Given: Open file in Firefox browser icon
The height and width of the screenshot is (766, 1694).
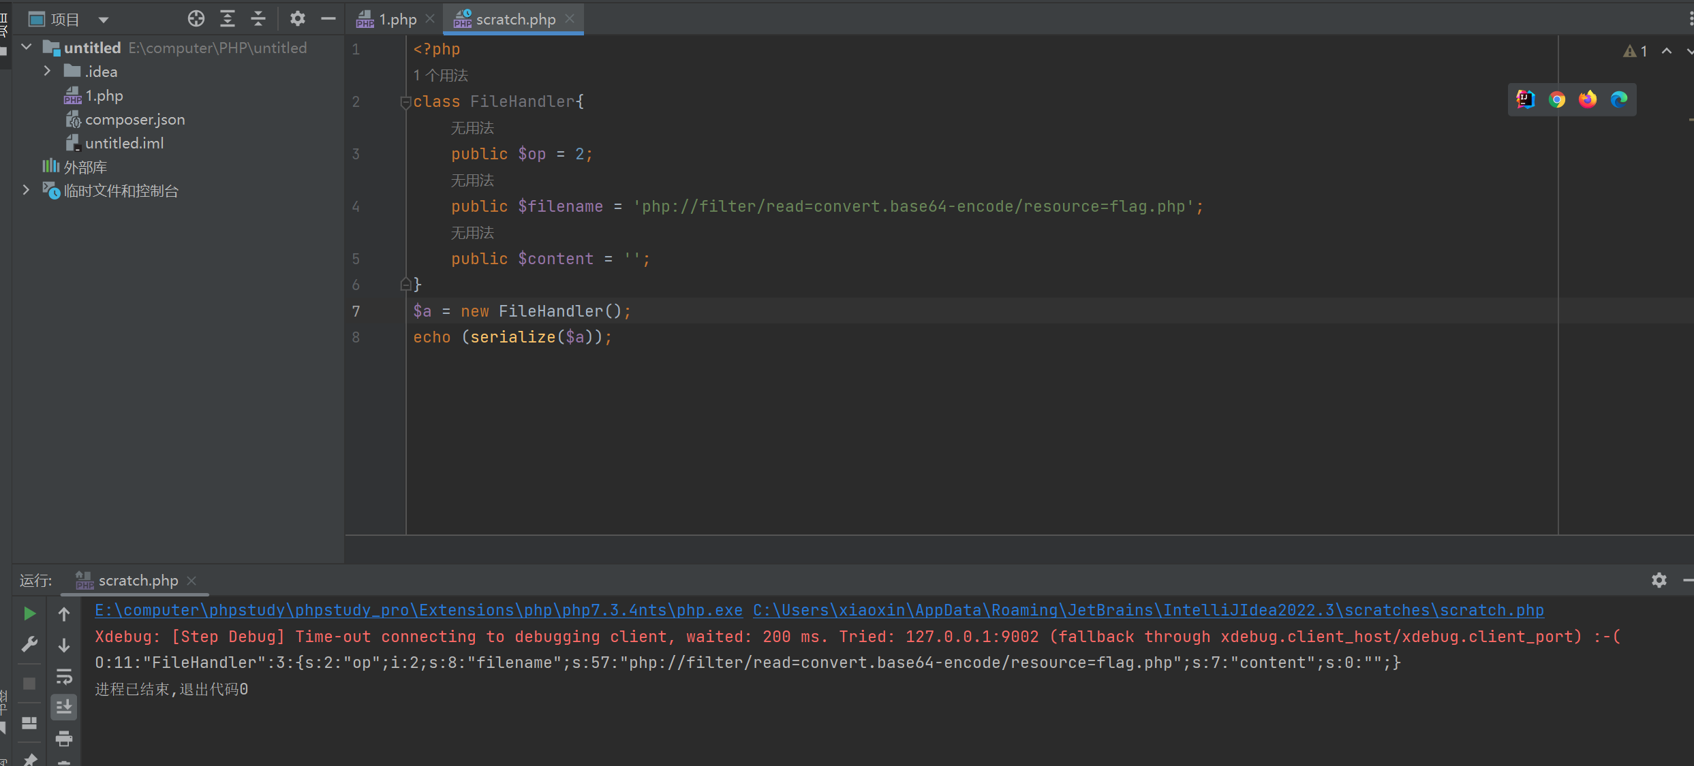Looking at the screenshot, I should pyautogui.click(x=1588, y=99).
